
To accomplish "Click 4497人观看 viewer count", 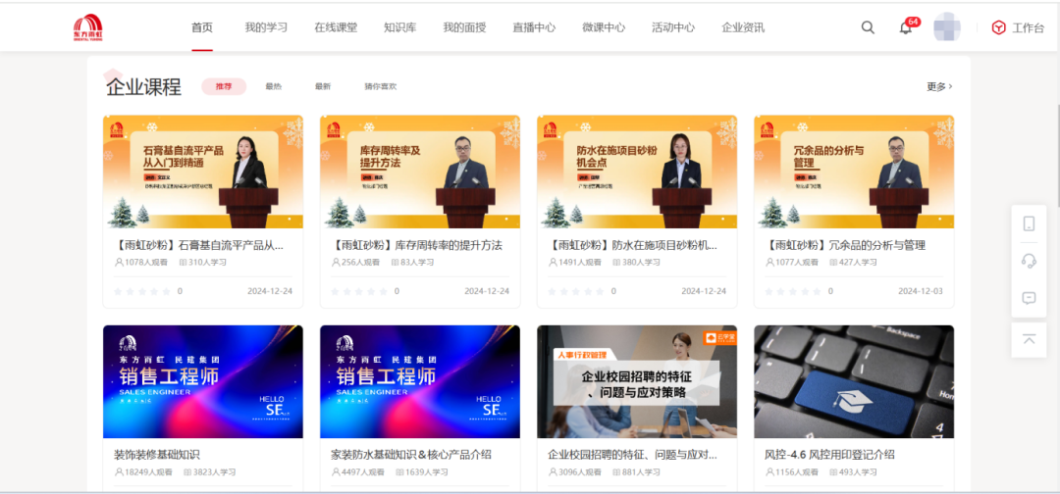I will (x=357, y=472).
